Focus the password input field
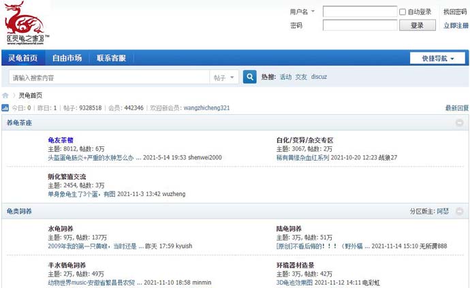This screenshot has width=470, height=288. click(359, 26)
